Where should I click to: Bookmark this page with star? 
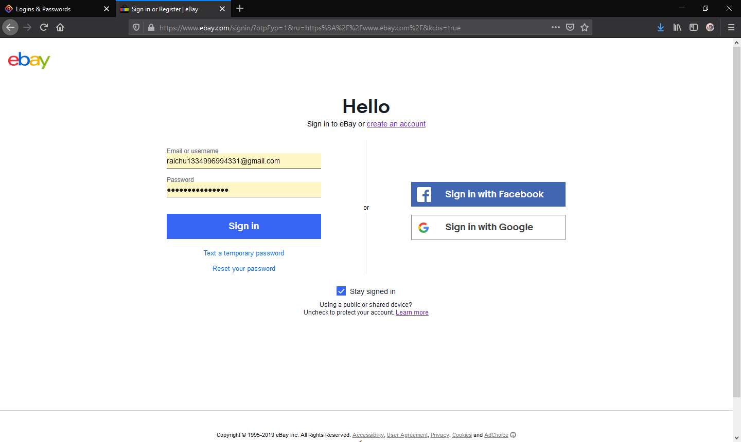tap(585, 27)
